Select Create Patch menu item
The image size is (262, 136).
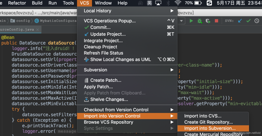point(127,80)
